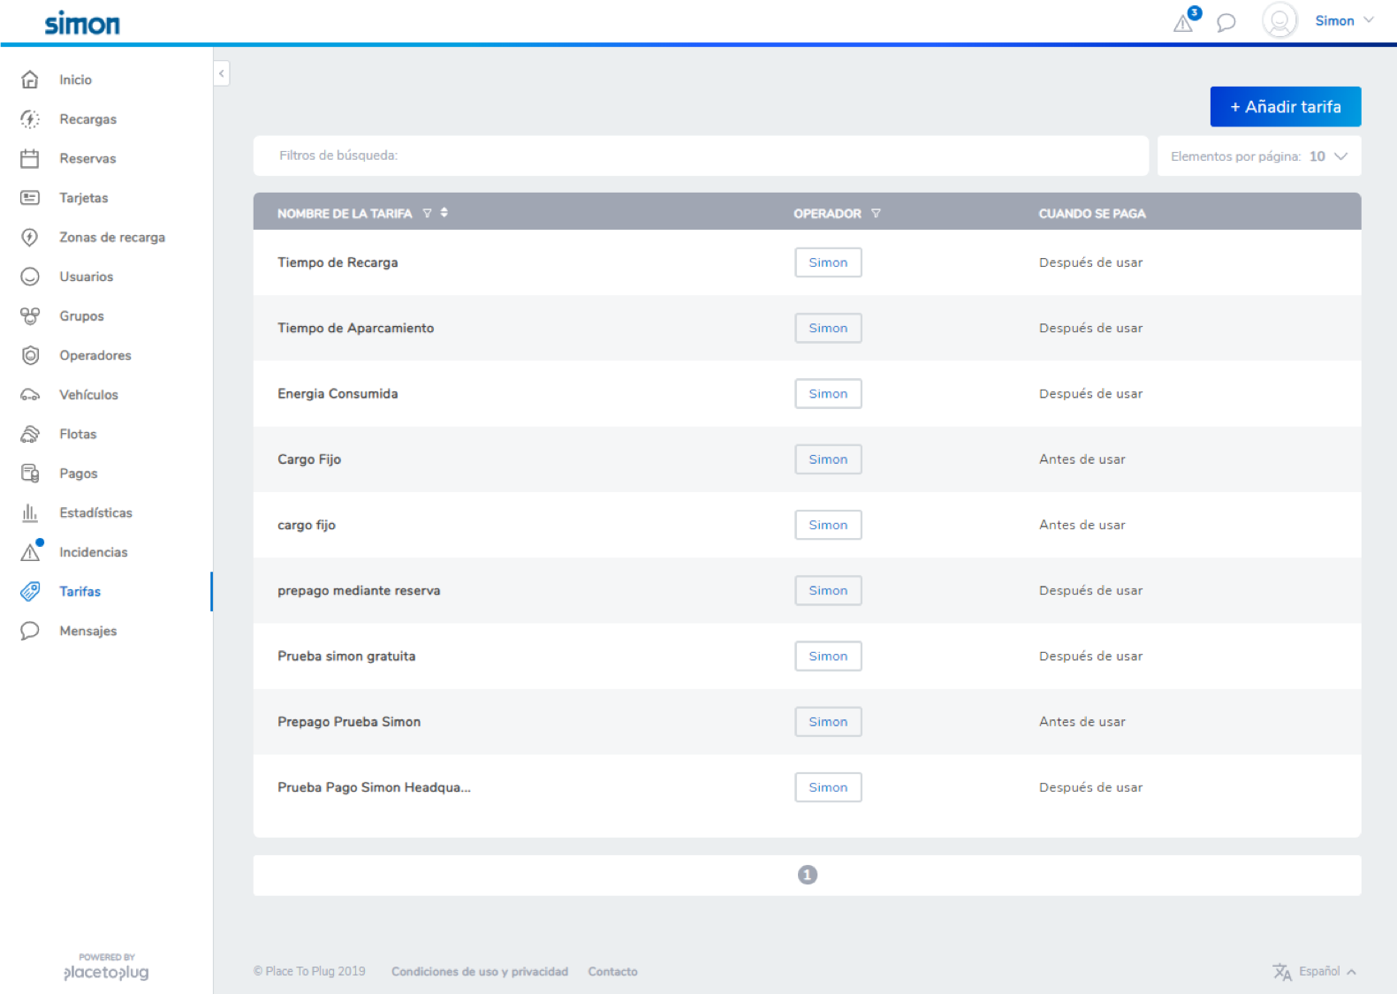Click Simon operator tag for Prepago Prueba Simon

point(828,722)
